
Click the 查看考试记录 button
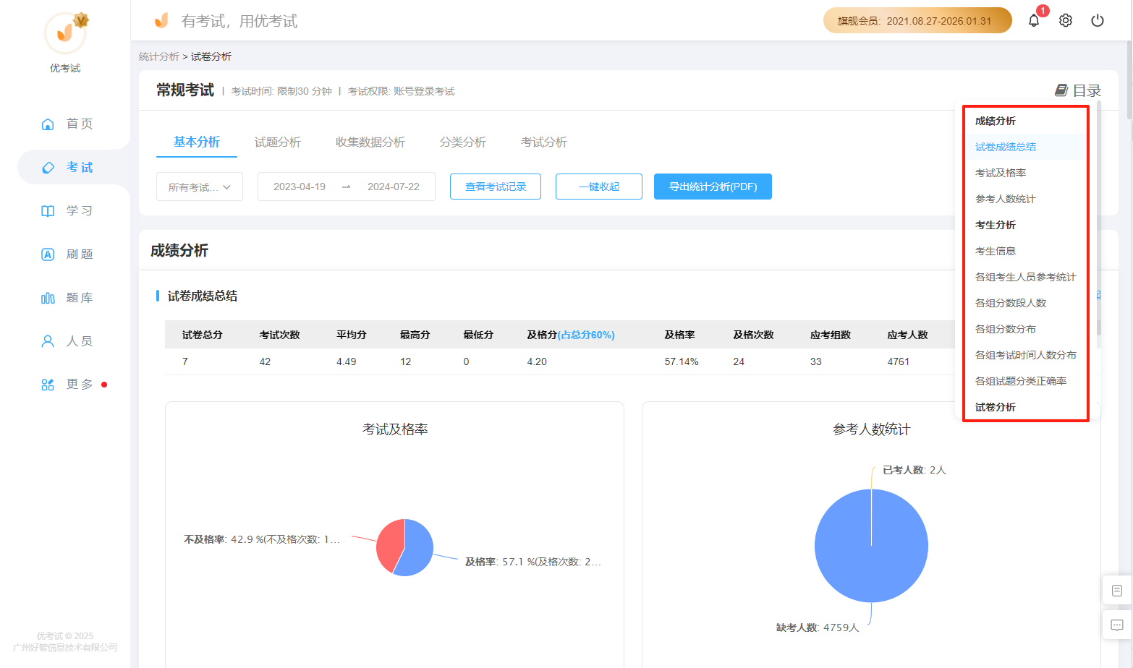[x=496, y=187]
